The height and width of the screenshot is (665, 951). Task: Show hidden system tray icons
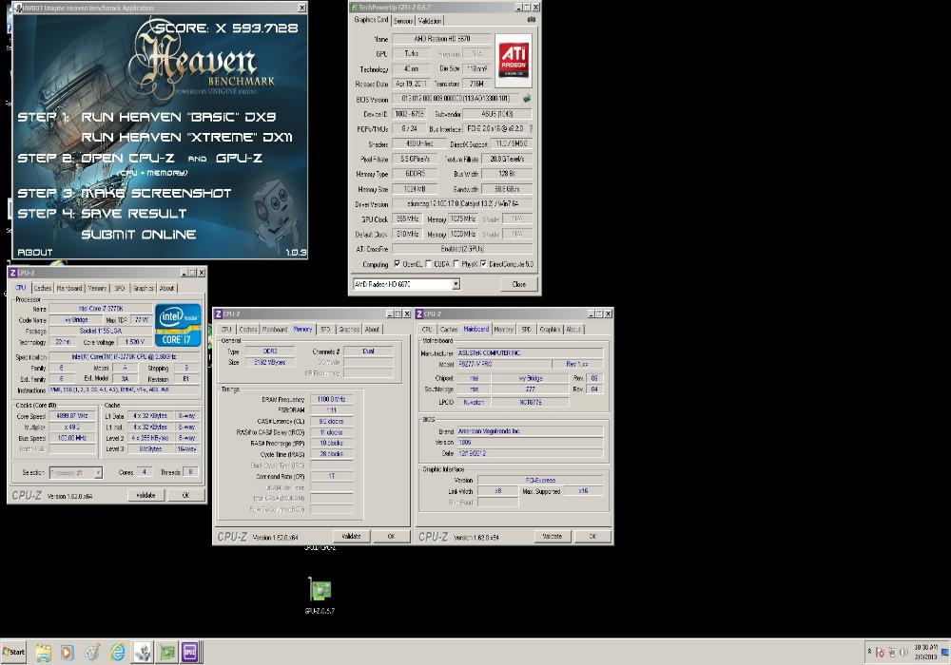click(869, 652)
